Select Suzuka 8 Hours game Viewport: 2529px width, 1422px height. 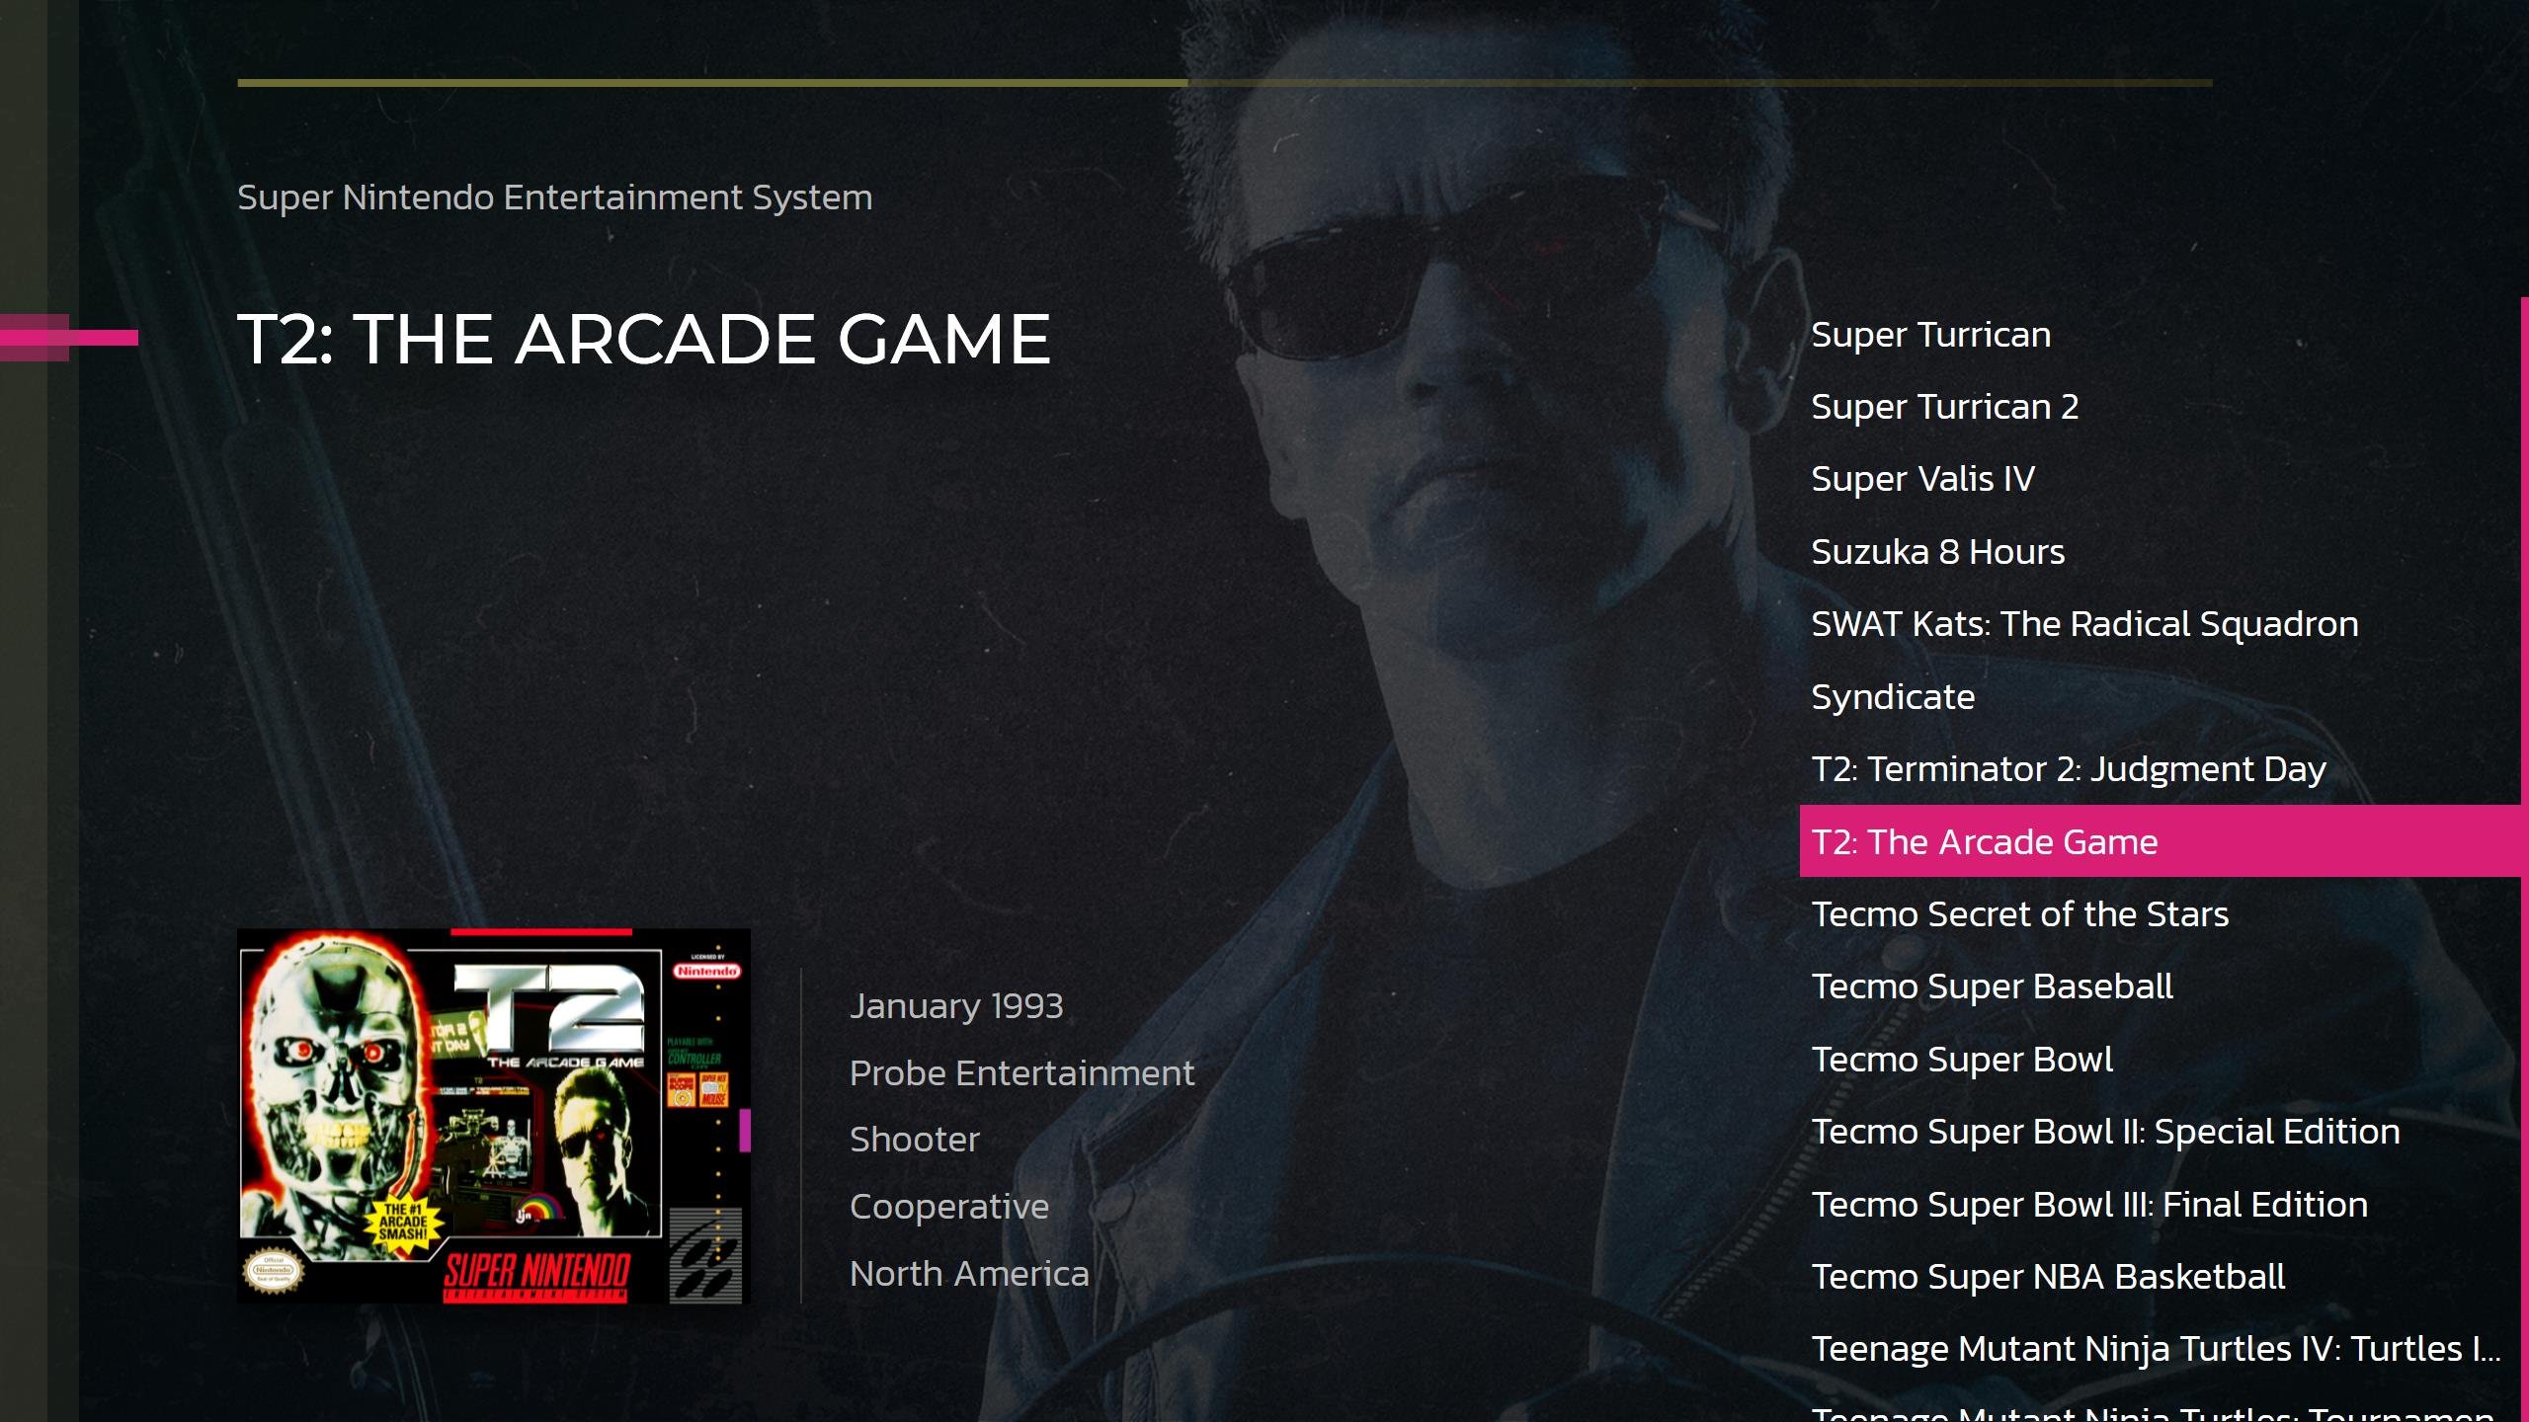(x=1937, y=552)
